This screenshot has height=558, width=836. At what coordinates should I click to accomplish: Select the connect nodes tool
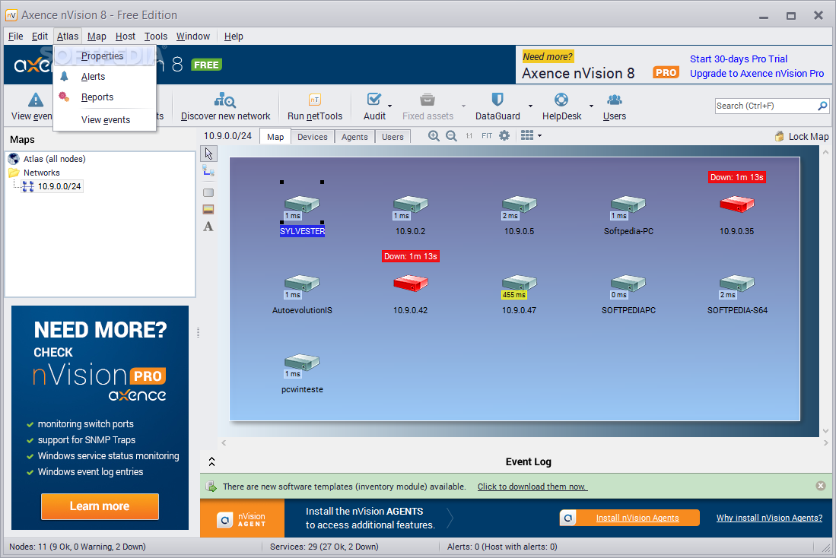(208, 171)
